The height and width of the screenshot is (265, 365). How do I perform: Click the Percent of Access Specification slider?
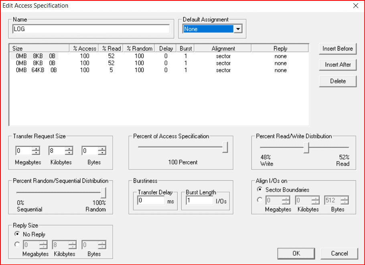click(225, 148)
